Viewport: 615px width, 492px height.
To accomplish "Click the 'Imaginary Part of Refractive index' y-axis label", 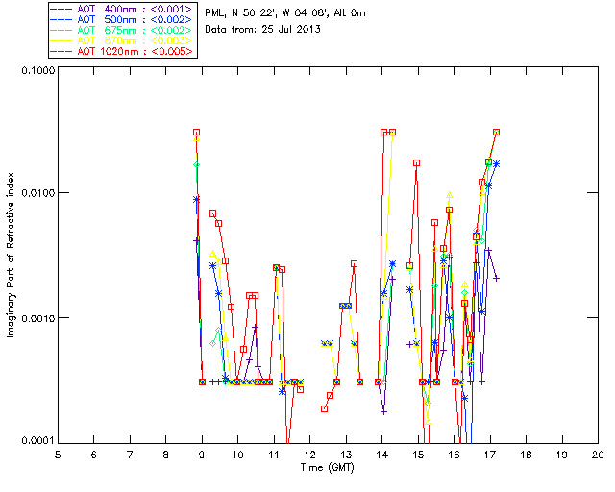I will tap(11, 255).
